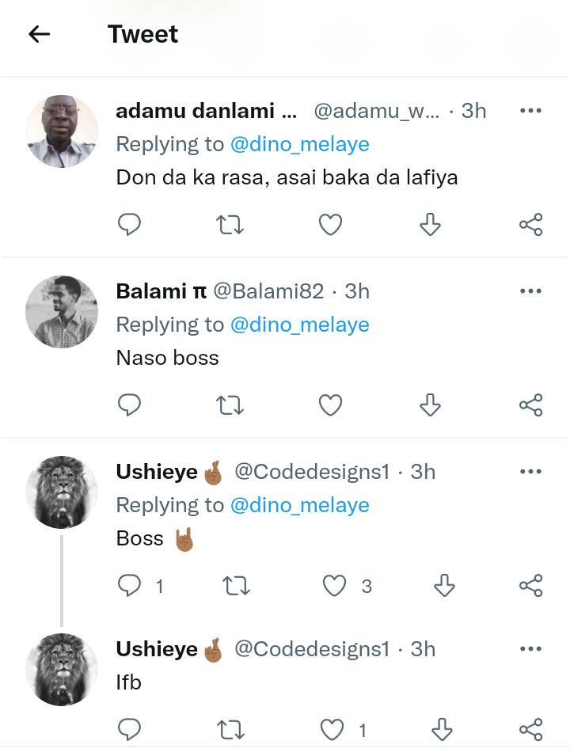Retweet Ushieye's 'Ifb' tweet

pos(230,729)
